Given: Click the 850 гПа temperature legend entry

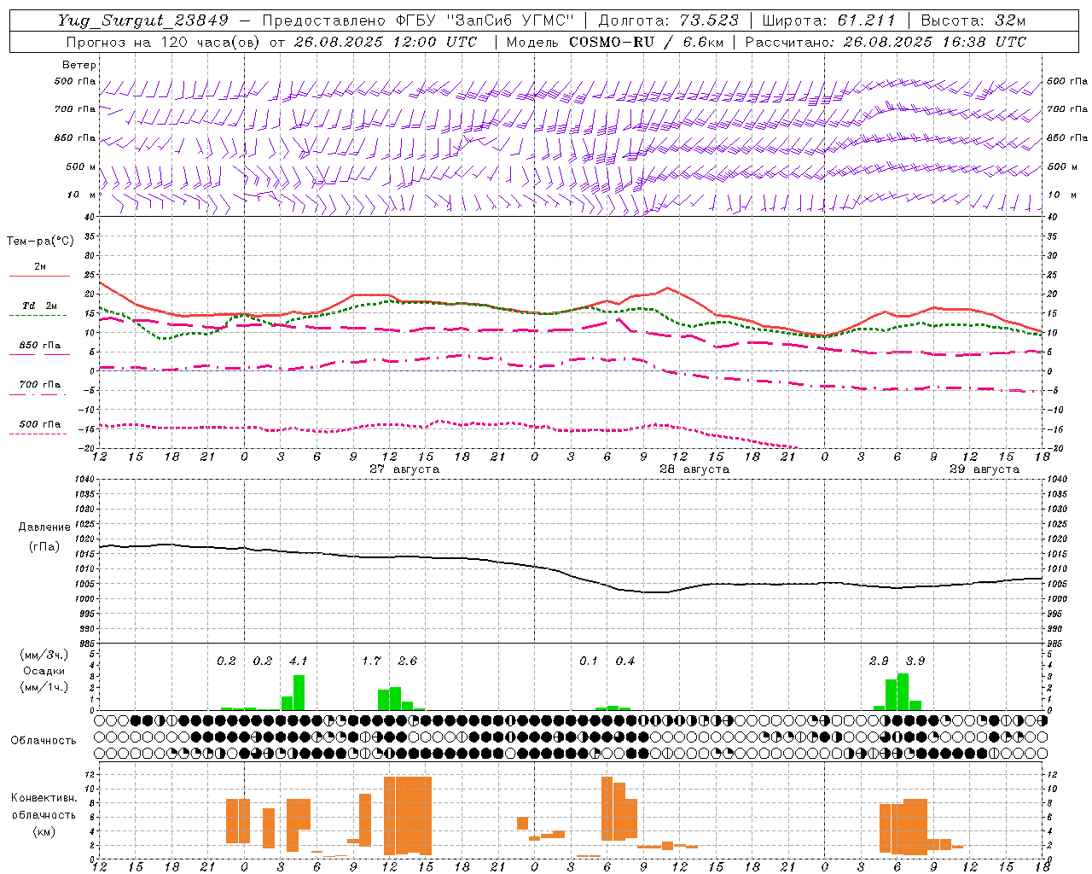Looking at the screenshot, I should pyautogui.click(x=40, y=349).
